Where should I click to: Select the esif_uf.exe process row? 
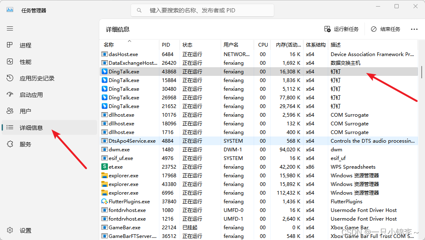click(x=259, y=158)
